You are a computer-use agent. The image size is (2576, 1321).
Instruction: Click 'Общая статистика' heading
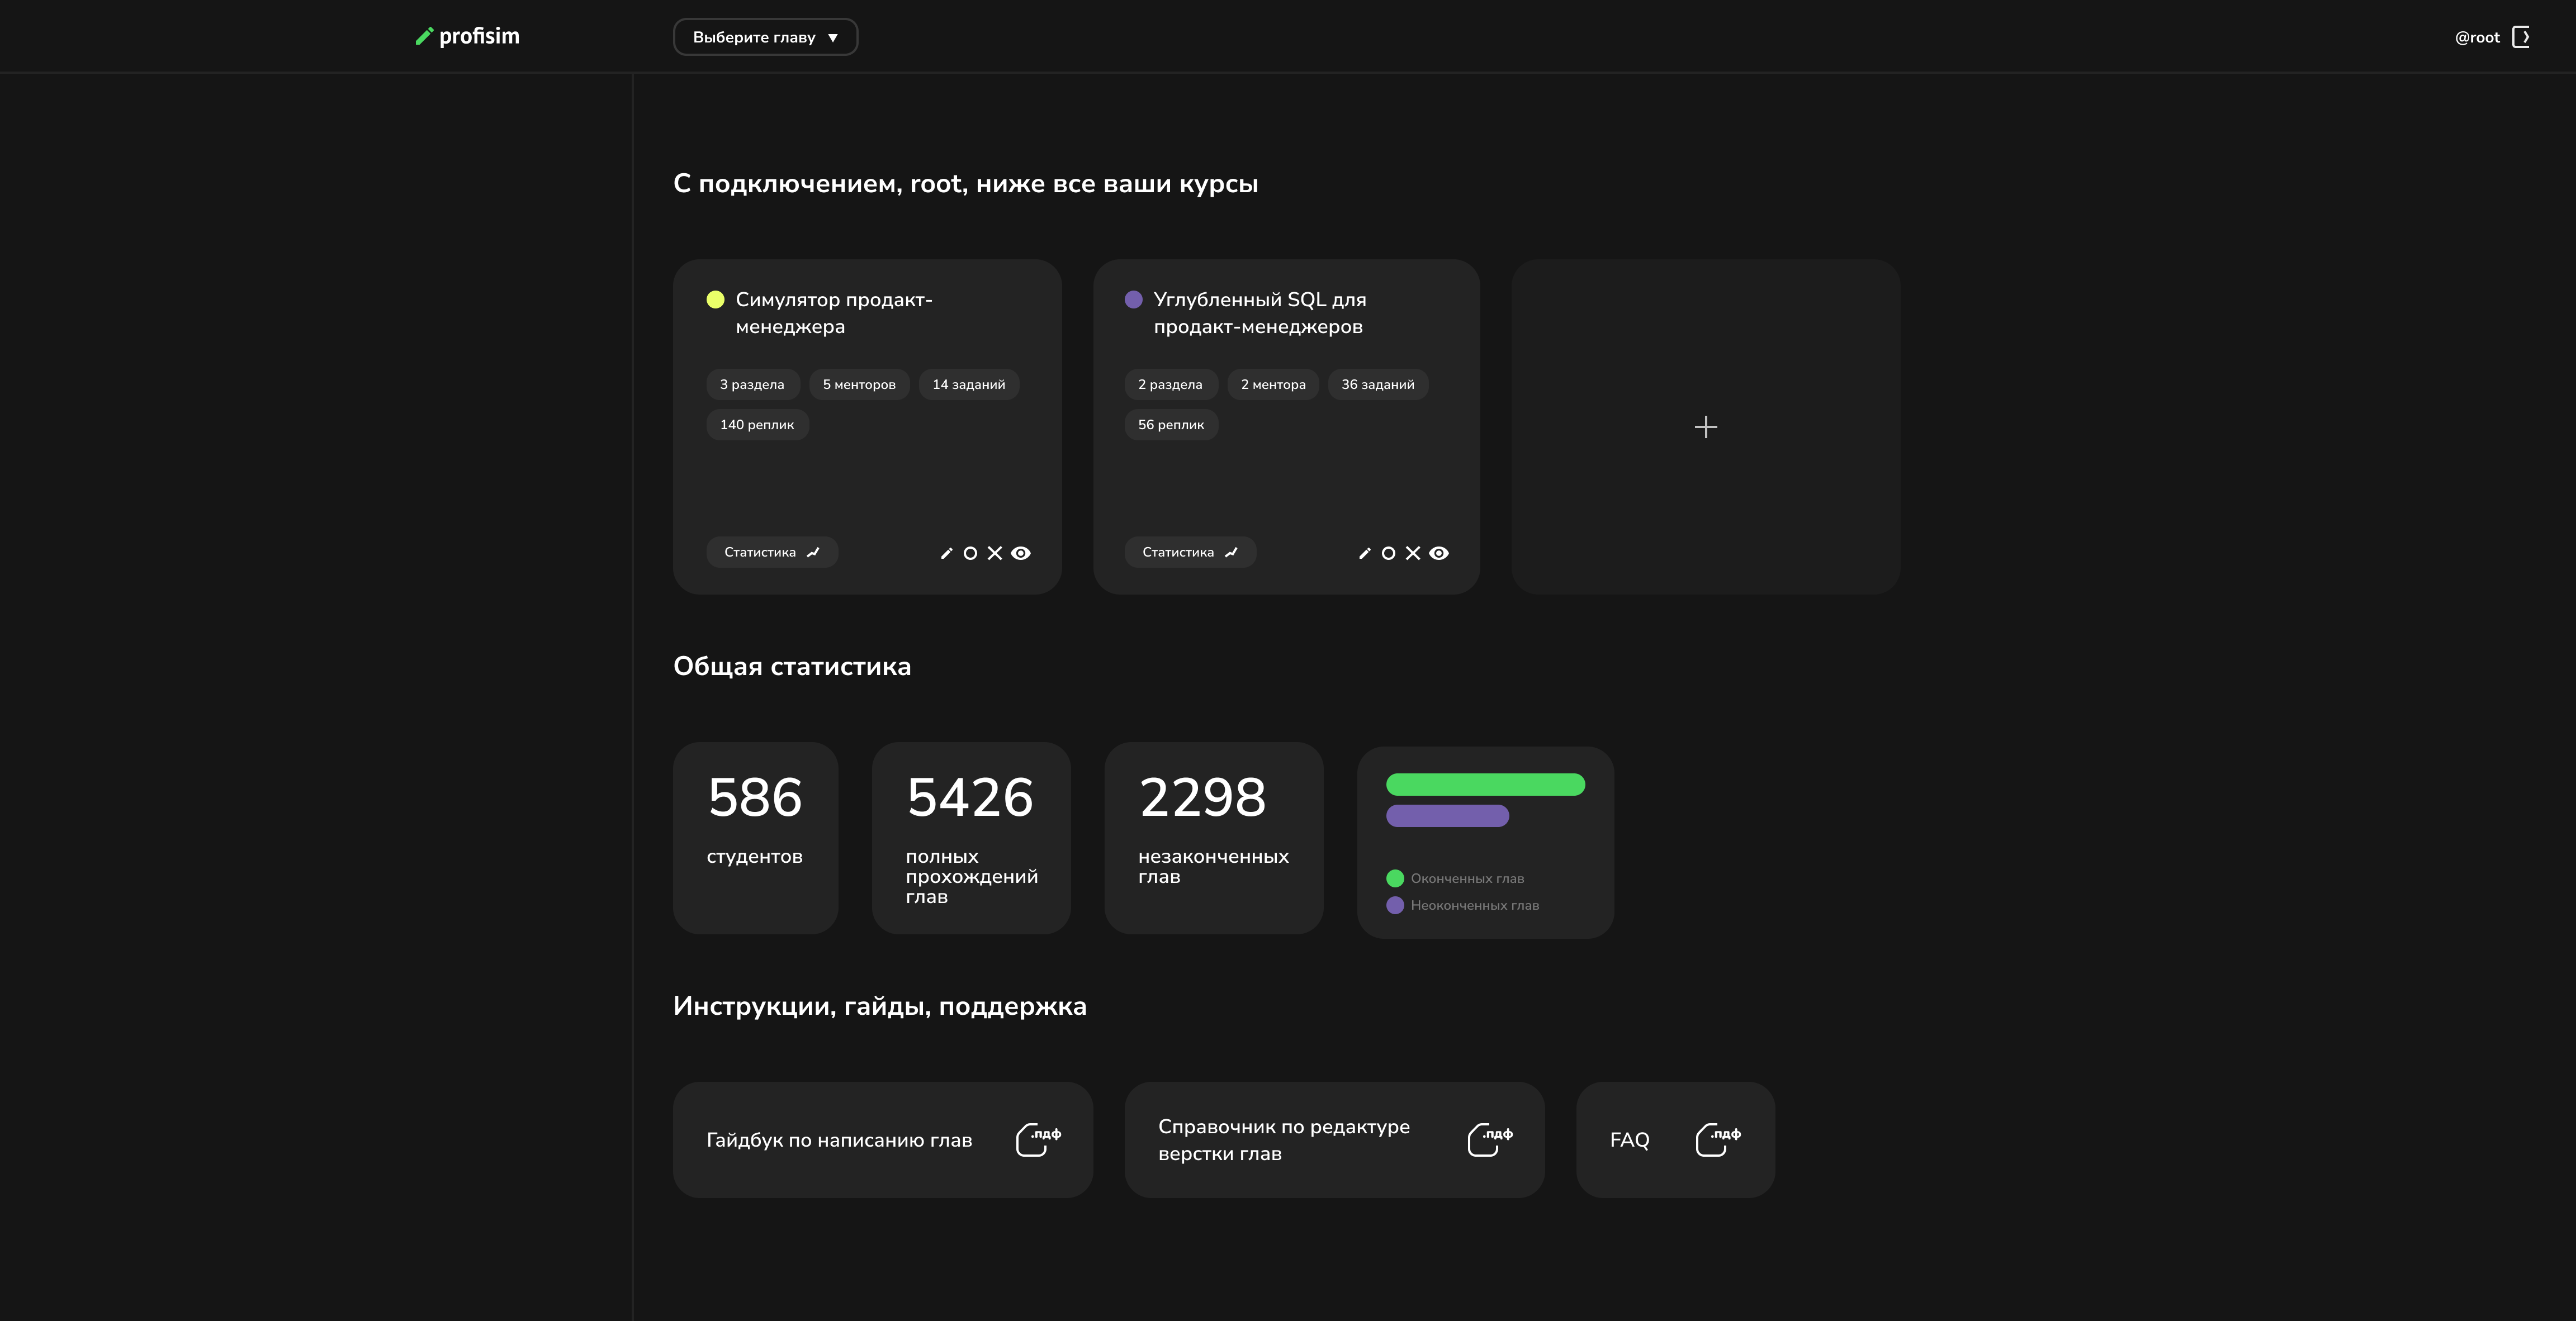point(792,667)
